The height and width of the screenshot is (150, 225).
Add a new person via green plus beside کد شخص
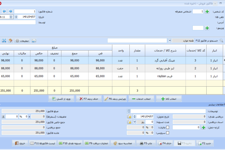click(x=207, y=12)
